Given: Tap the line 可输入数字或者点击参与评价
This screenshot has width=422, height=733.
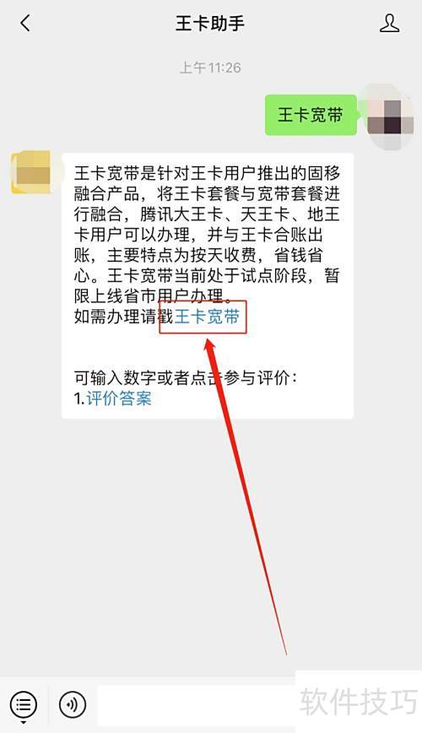Looking at the screenshot, I should tap(185, 377).
